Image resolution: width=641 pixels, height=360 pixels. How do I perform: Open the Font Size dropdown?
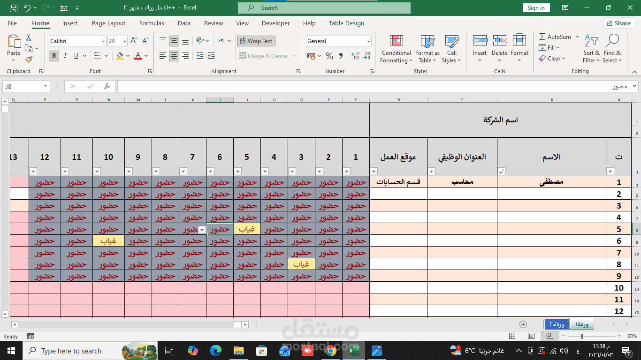(x=124, y=41)
